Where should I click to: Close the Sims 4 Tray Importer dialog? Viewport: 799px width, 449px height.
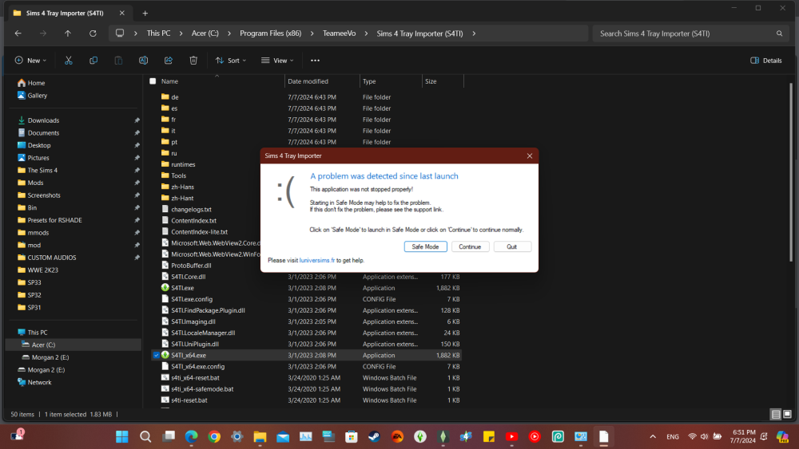530,156
